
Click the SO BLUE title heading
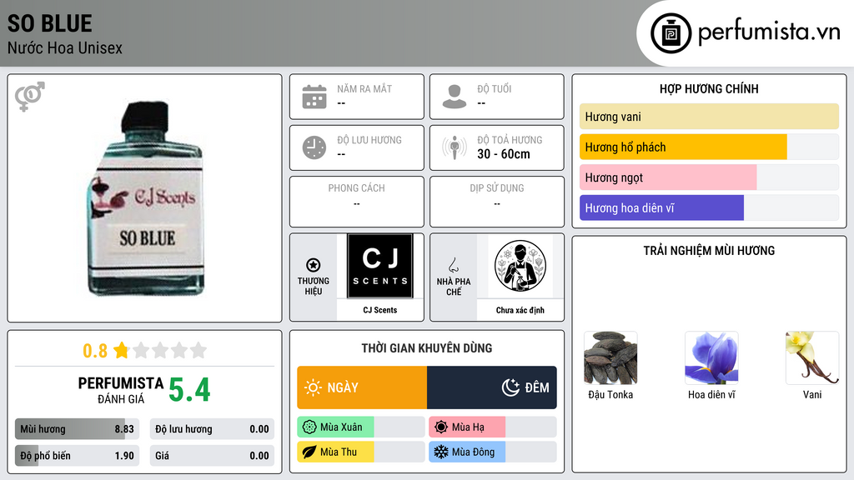(x=49, y=23)
